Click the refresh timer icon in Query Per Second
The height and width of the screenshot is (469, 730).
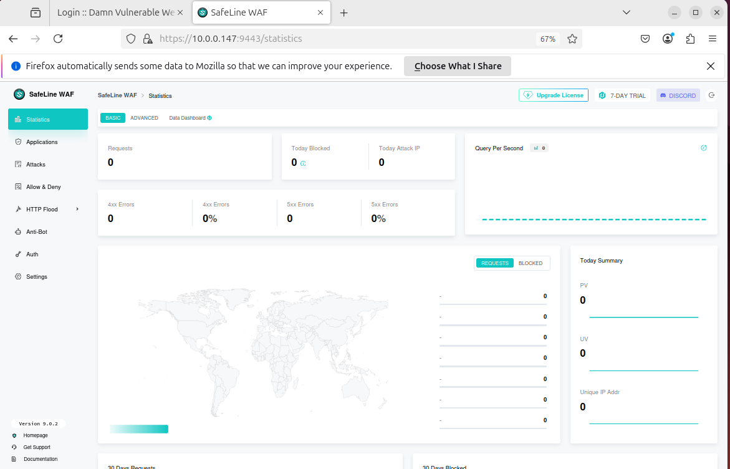tap(703, 148)
